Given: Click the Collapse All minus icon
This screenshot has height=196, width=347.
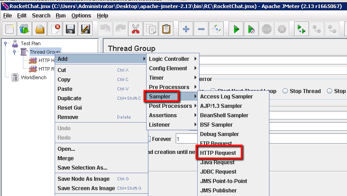Looking at the screenshot, I should pos(201,29).
